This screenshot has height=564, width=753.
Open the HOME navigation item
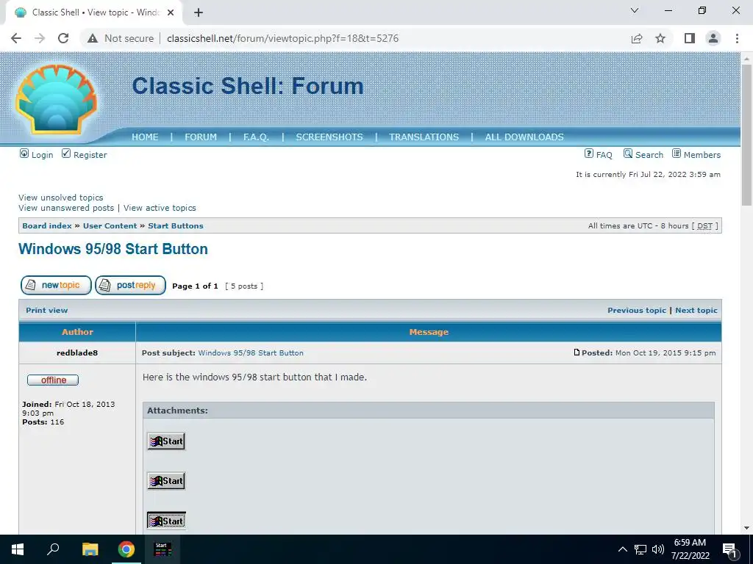145,137
